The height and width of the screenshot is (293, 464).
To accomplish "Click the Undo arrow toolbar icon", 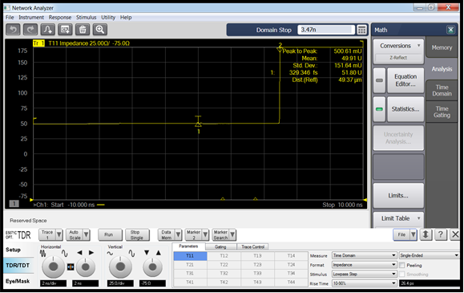I will click(14, 30).
